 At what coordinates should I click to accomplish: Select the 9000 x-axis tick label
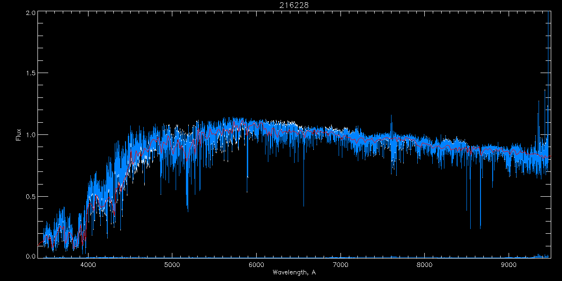509,264
